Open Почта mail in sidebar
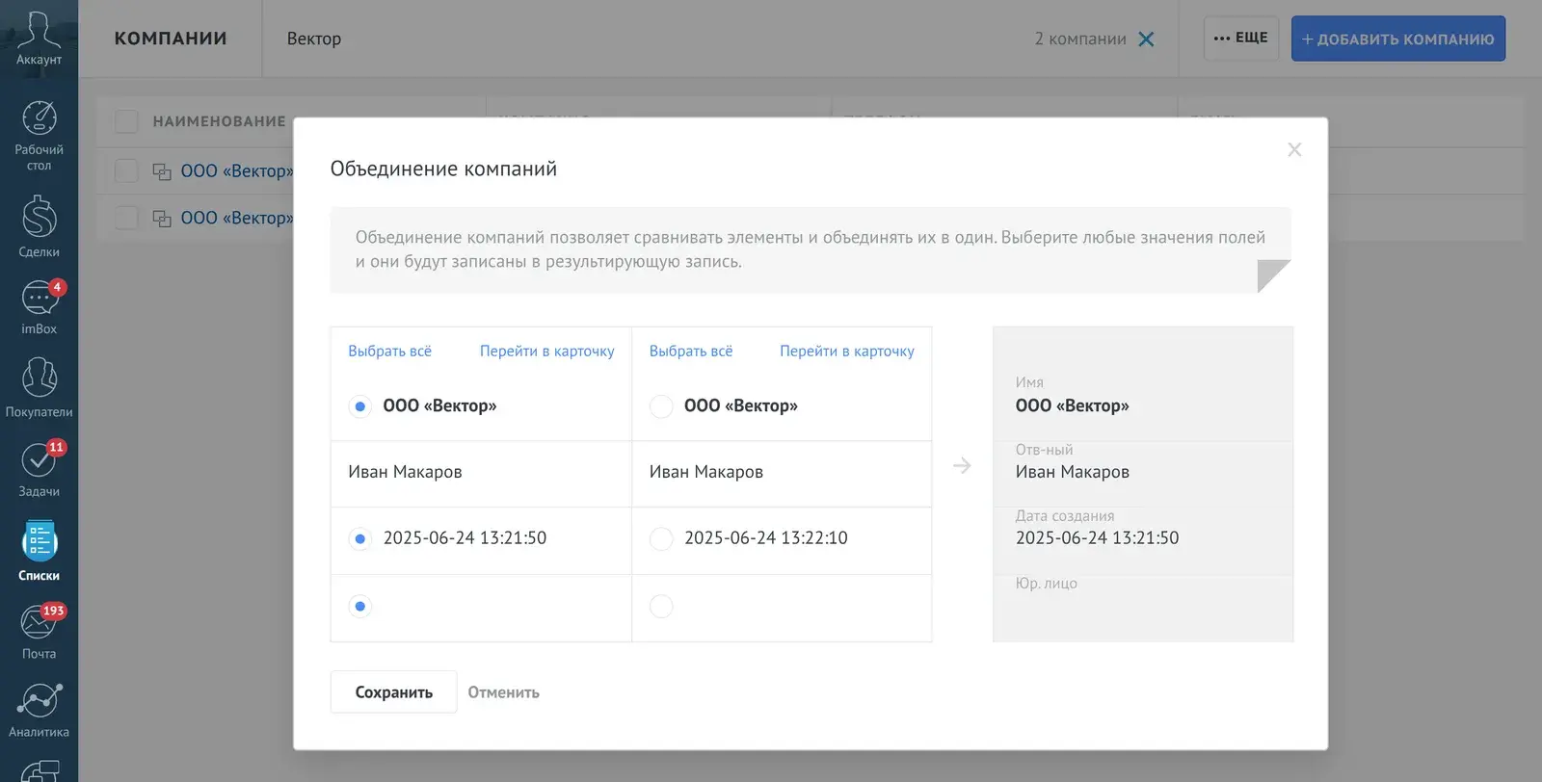The height and width of the screenshot is (782, 1542). pyautogui.click(x=39, y=632)
